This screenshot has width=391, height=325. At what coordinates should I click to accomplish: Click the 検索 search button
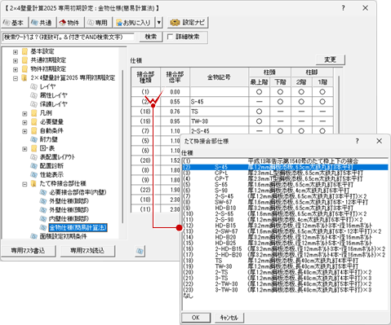(151, 37)
